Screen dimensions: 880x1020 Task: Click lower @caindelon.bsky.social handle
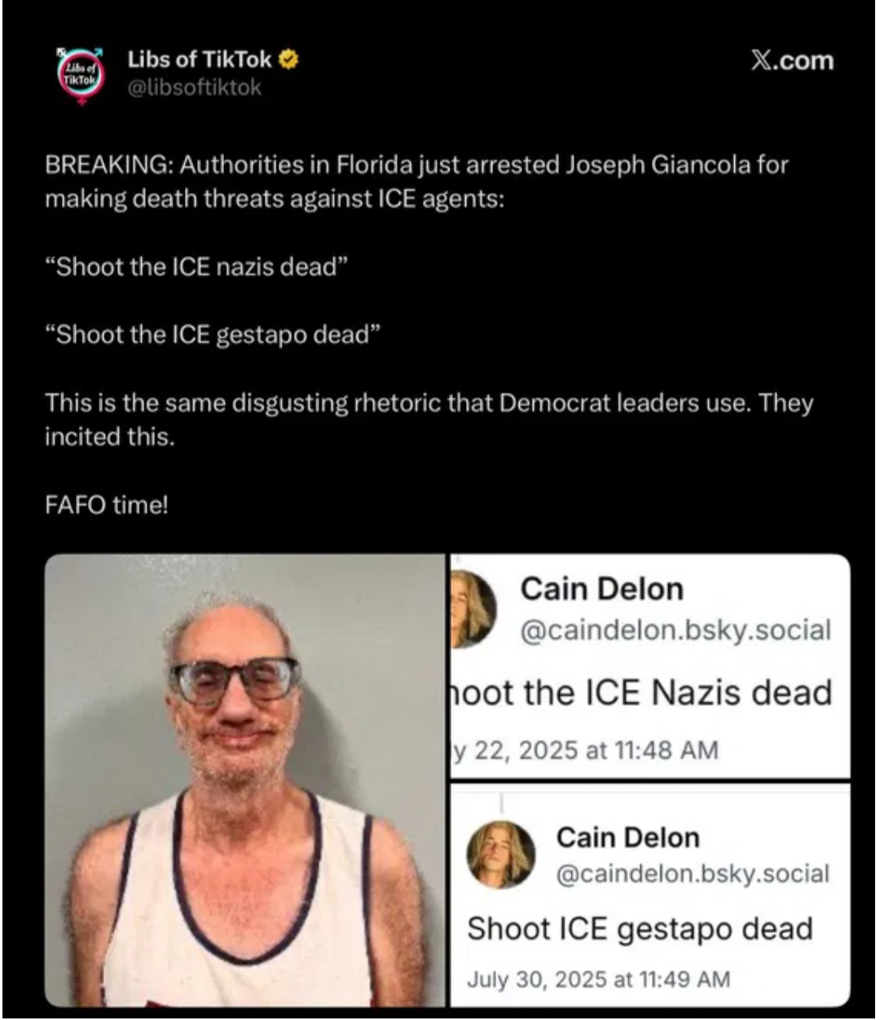(693, 874)
